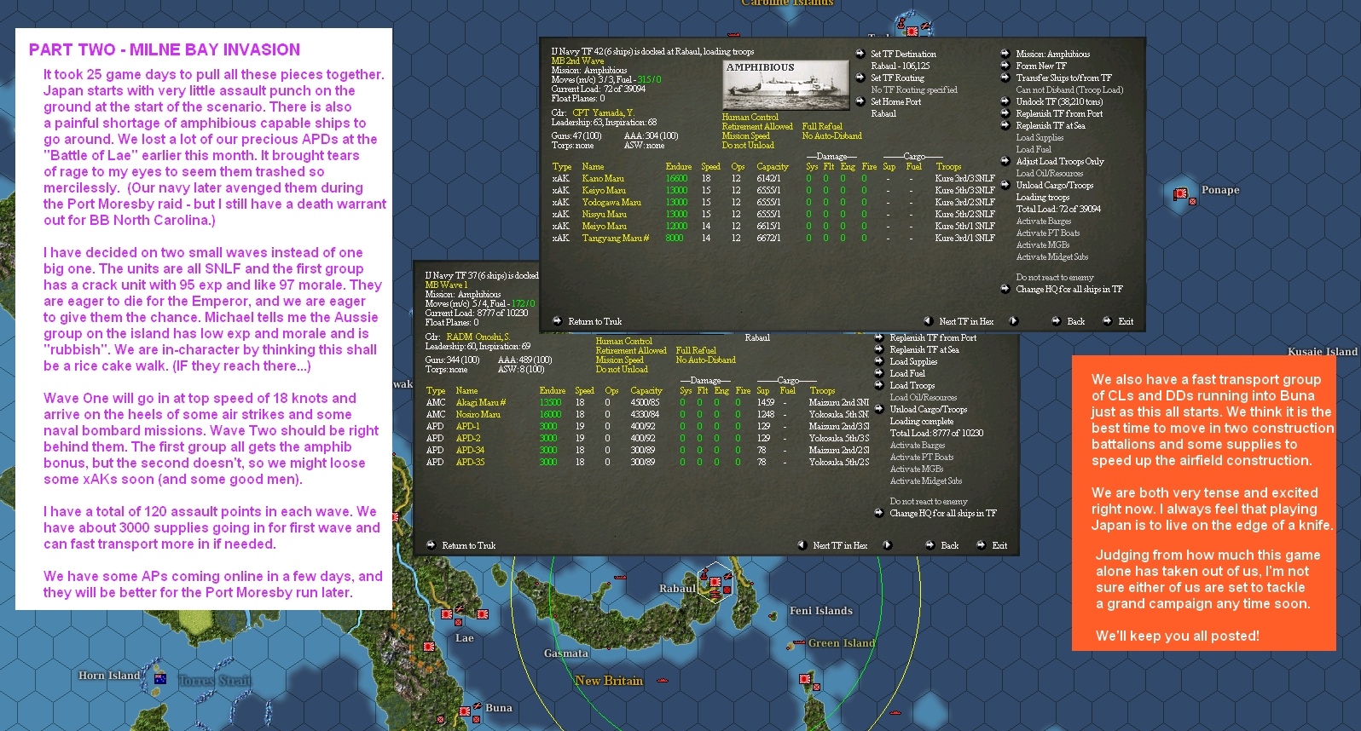
Task: Toggle Mission Speed in TF 37 panel
Action: click(x=620, y=360)
